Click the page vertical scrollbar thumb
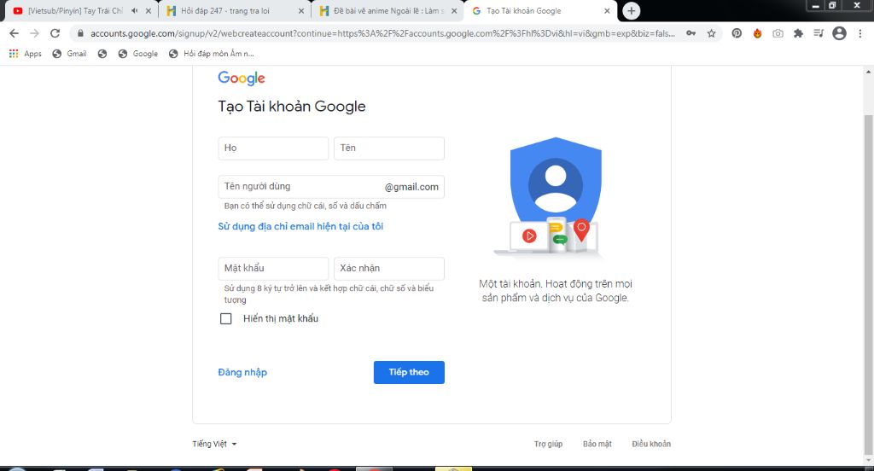This screenshot has height=471, width=874. pos(868,284)
